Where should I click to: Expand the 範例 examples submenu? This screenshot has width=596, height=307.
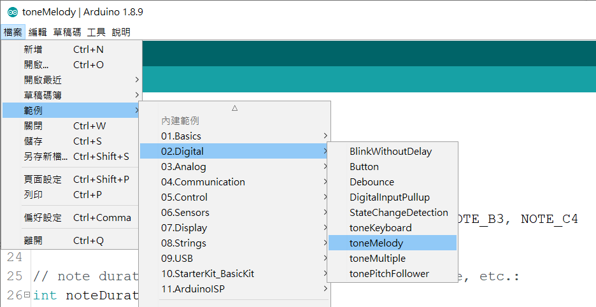coord(71,110)
